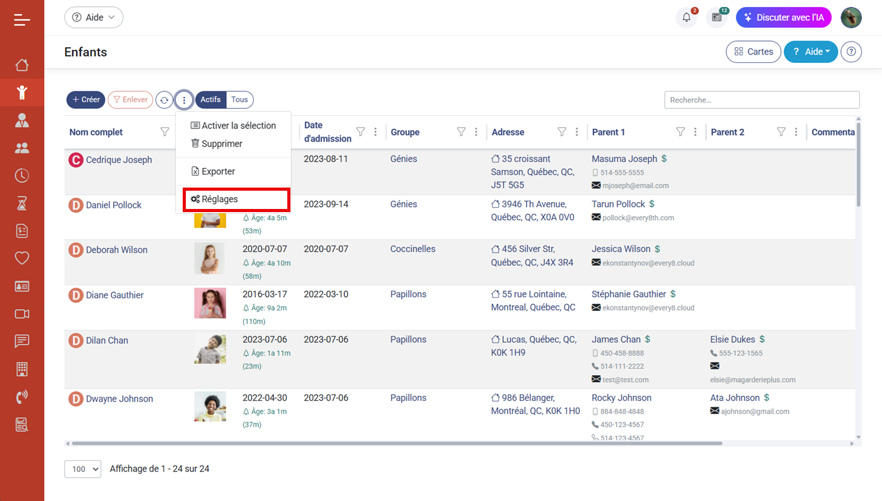Expand the Aide dropdown at top left
Viewport: 882px width, 501px height.
tap(94, 18)
